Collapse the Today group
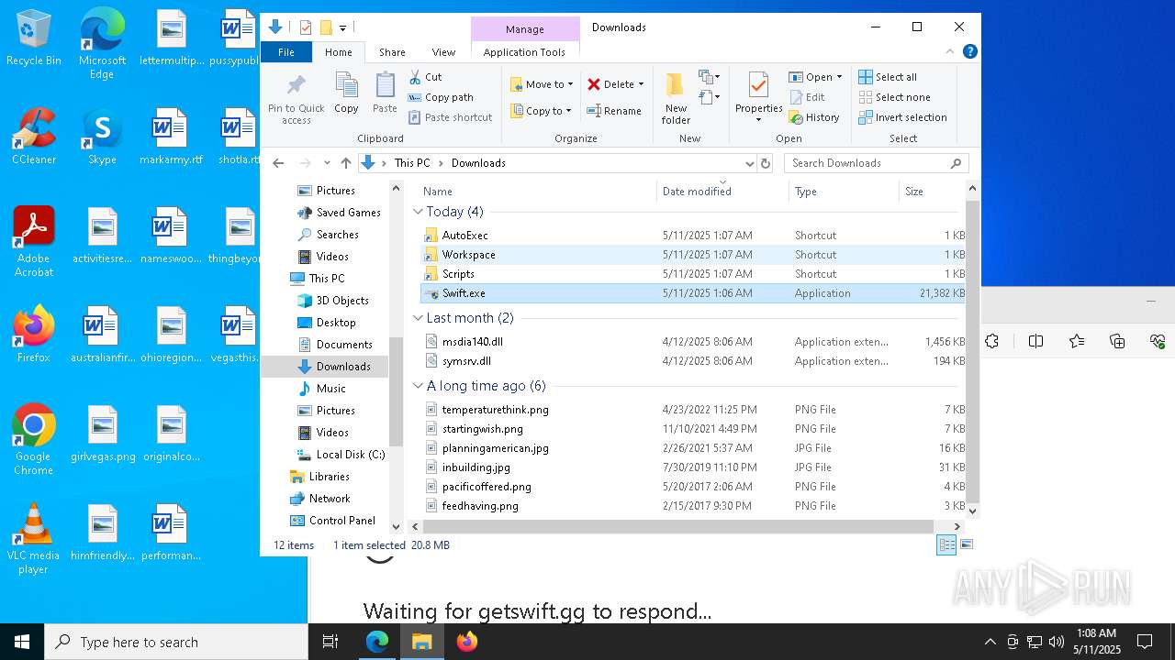The height and width of the screenshot is (660, 1175). (418, 212)
